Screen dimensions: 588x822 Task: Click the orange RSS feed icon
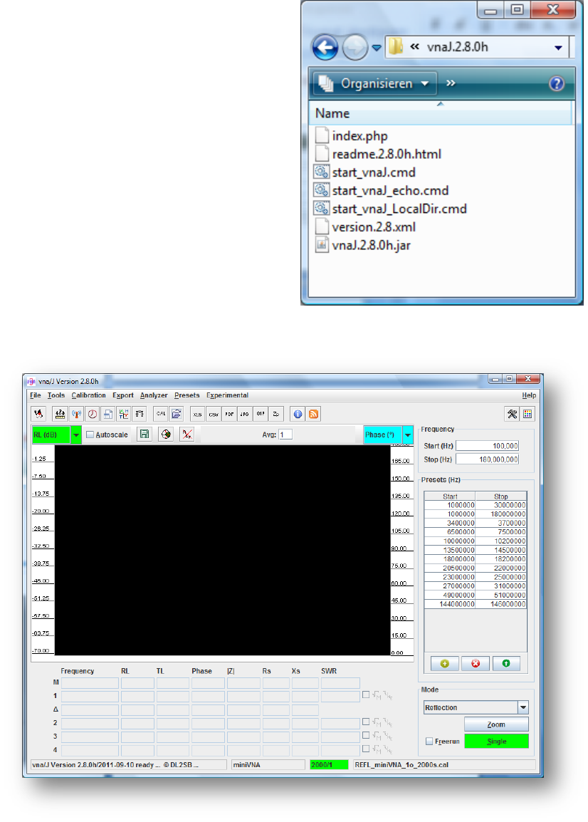pos(313,414)
